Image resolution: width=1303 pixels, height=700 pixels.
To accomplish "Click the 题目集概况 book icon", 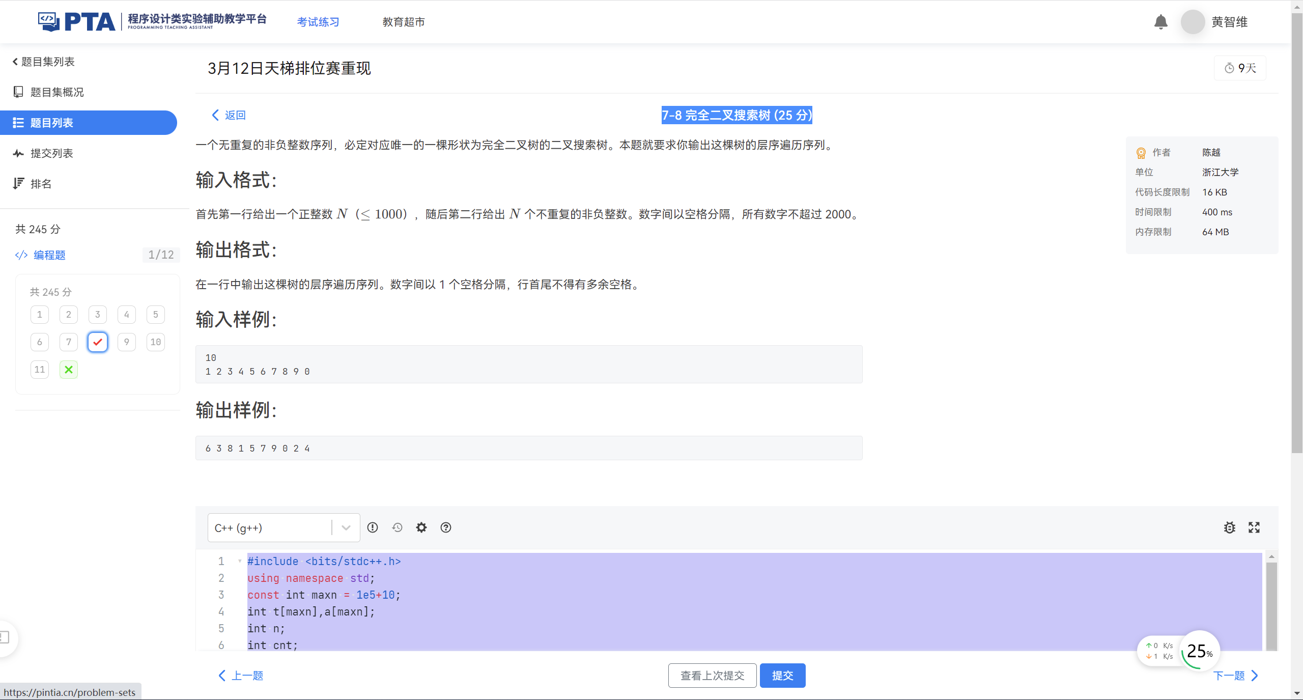I will (x=18, y=92).
